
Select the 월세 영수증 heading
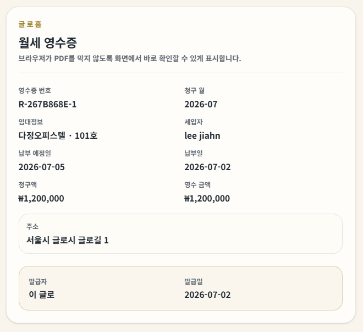pyautogui.click(x=47, y=42)
